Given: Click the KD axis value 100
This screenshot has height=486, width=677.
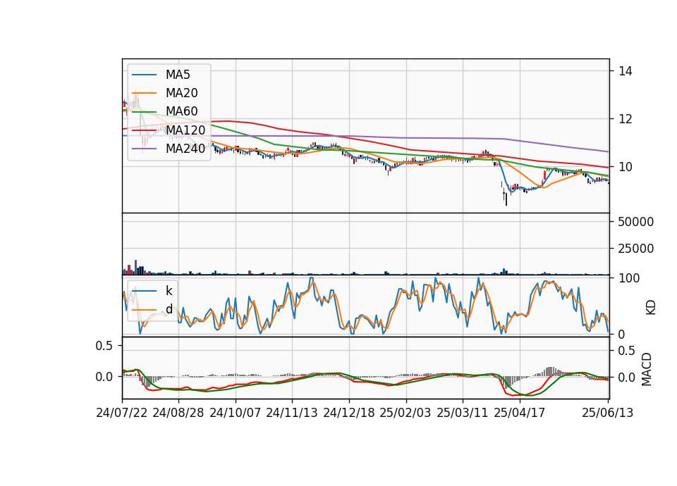Looking at the screenshot, I should coord(629,279).
